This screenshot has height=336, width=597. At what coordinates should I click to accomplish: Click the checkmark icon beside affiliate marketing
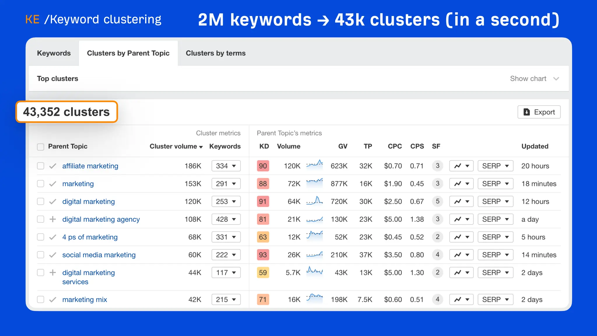(53, 166)
